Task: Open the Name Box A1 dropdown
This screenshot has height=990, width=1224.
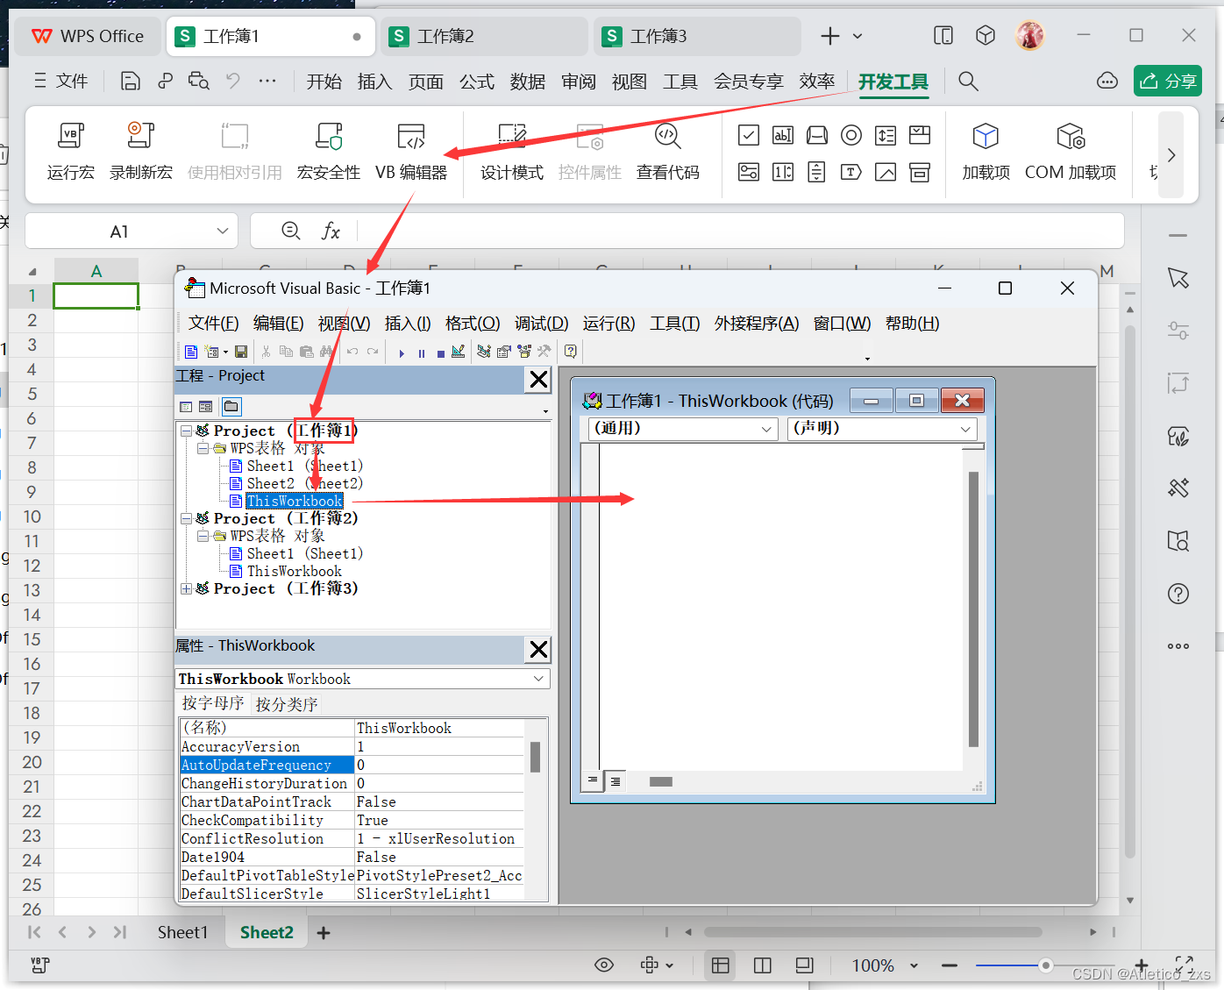Action: [222, 231]
